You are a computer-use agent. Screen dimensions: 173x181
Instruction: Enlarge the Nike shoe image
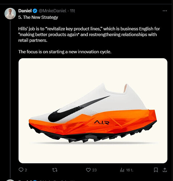point(93,111)
